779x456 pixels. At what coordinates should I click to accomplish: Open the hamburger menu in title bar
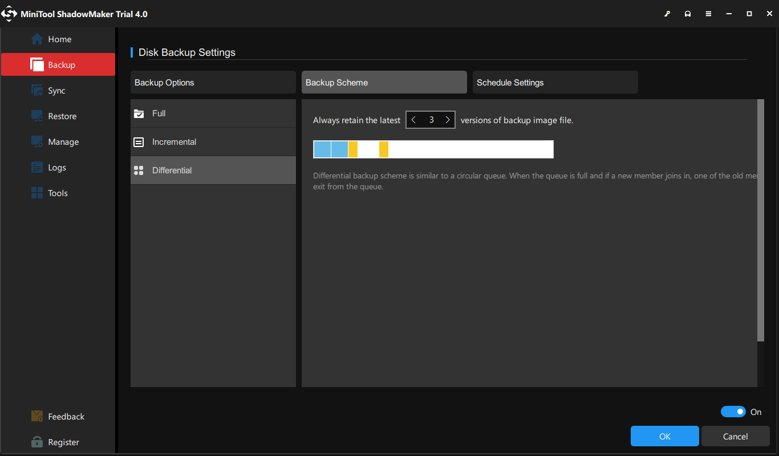pyautogui.click(x=708, y=14)
